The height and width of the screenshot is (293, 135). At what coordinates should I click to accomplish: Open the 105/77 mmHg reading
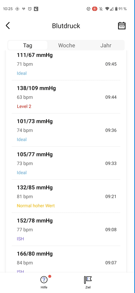[x=66, y=163]
